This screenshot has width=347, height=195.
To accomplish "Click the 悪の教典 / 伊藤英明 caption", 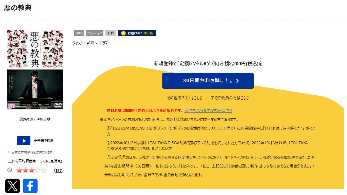I will pos(35,119).
